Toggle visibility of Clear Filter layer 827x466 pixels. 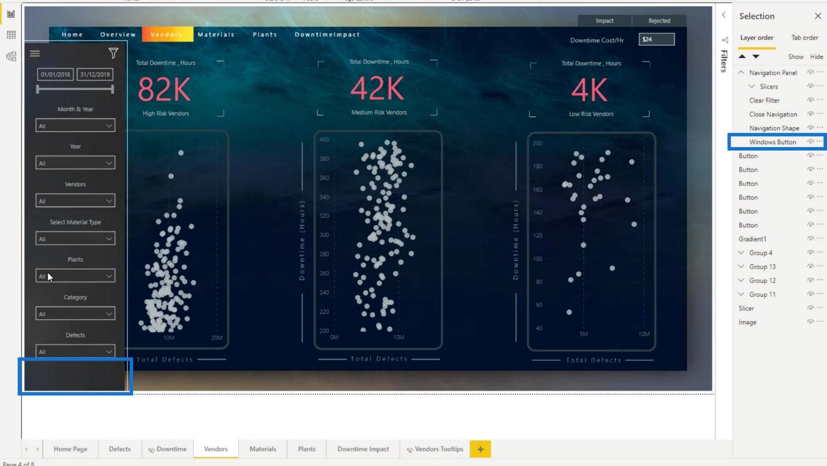pyautogui.click(x=810, y=101)
